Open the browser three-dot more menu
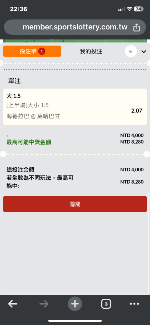 coord(134,304)
